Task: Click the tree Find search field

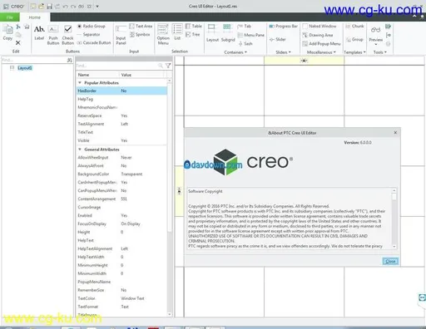Action: [x=33, y=60]
